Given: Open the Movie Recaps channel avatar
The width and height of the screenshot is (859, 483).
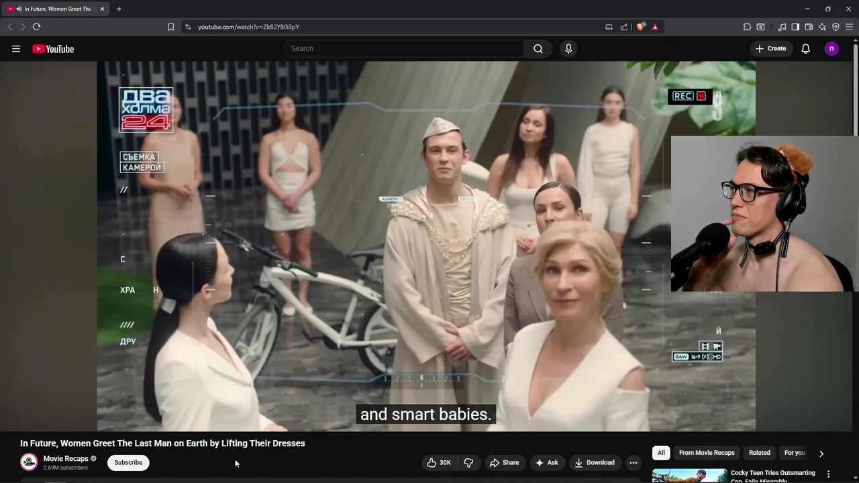Looking at the screenshot, I should (x=29, y=462).
